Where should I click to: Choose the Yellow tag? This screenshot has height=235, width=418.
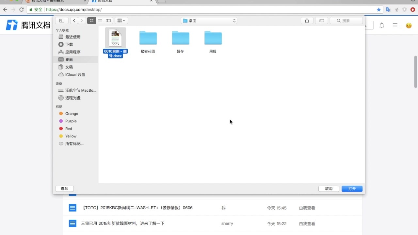[x=76, y=136]
